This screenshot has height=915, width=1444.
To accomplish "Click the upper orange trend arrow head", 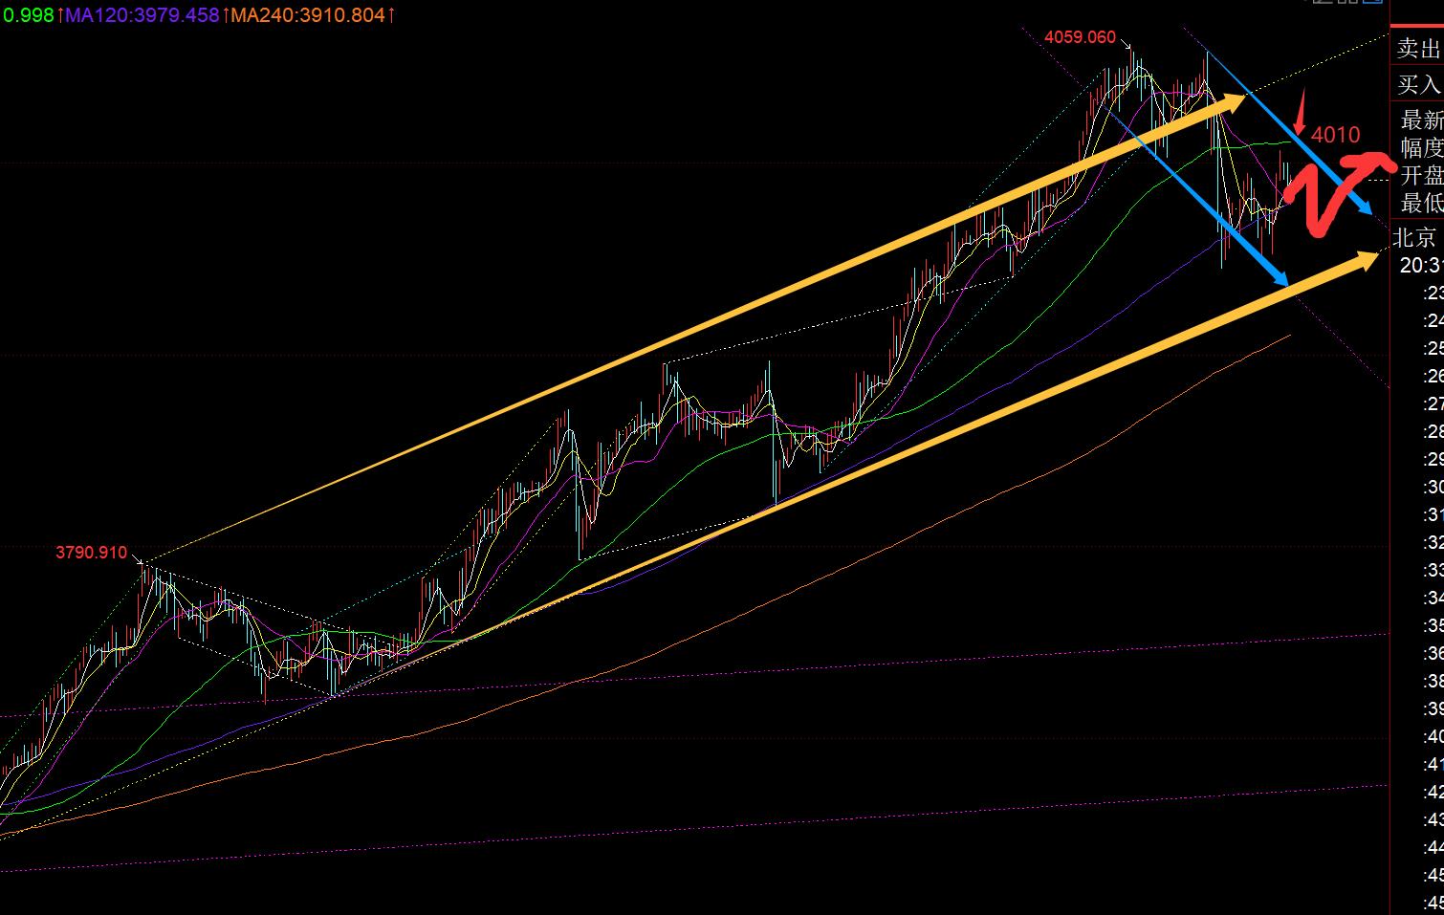I will click(1234, 101).
